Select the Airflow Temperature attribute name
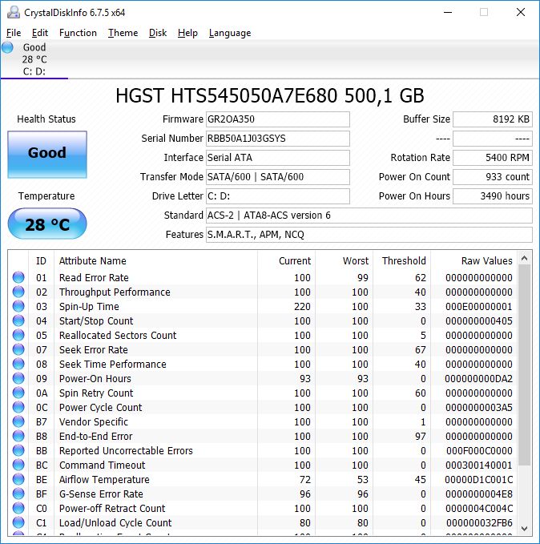 pos(104,479)
